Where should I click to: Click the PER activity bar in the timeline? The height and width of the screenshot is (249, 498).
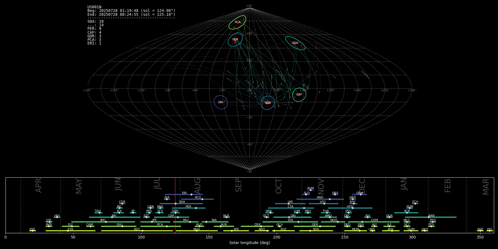(189, 208)
